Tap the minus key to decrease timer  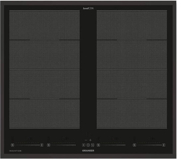click(x=86, y=140)
